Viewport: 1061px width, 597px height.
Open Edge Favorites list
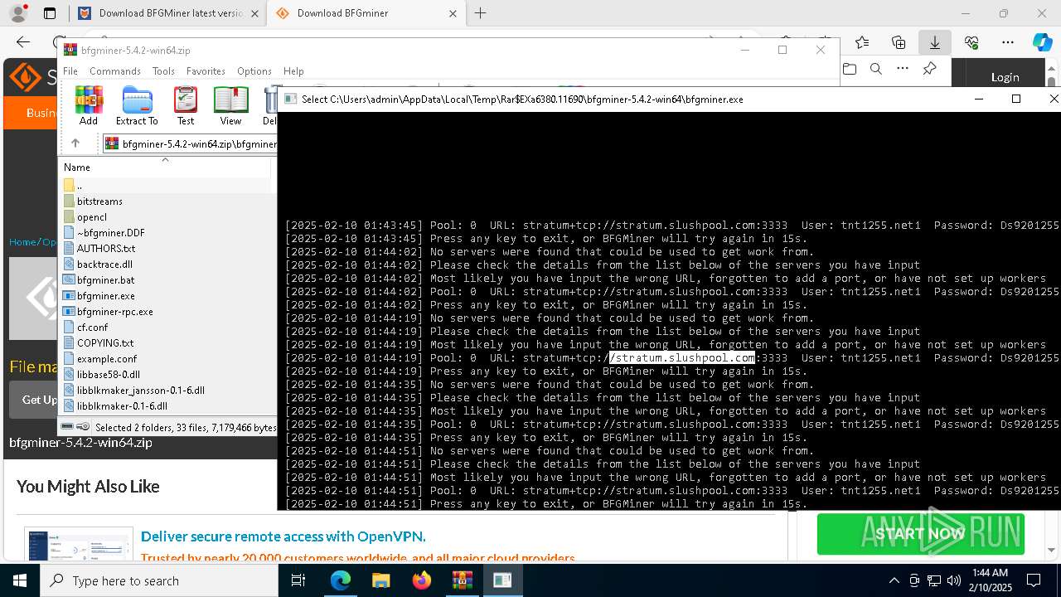tap(862, 42)
